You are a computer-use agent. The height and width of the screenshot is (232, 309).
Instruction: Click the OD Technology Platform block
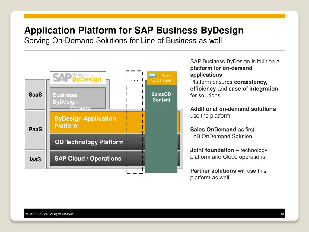tap(97, 142)
